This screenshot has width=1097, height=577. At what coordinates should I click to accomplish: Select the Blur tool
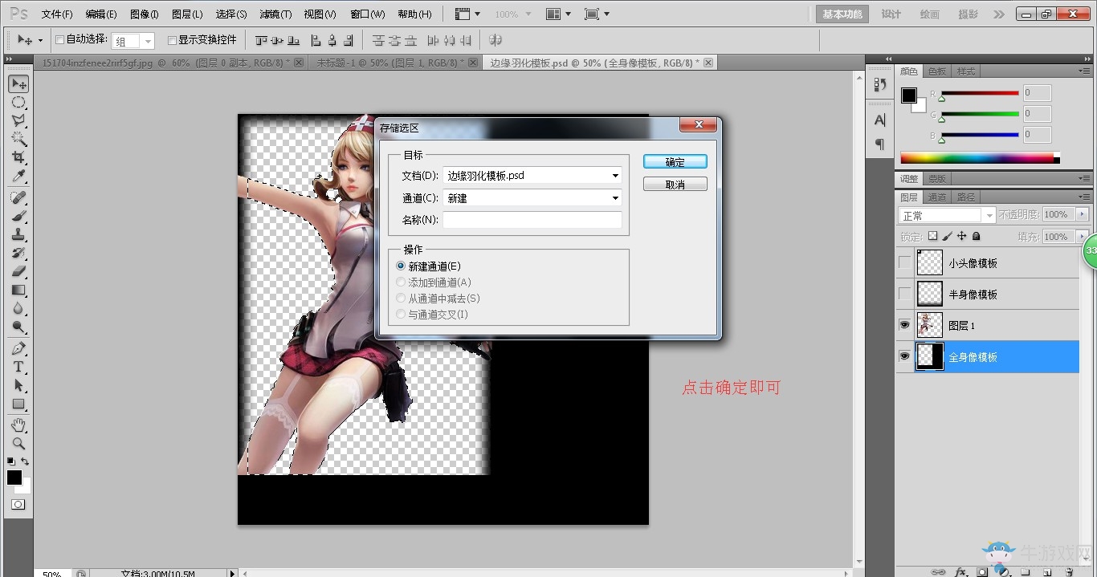[18, 308]
